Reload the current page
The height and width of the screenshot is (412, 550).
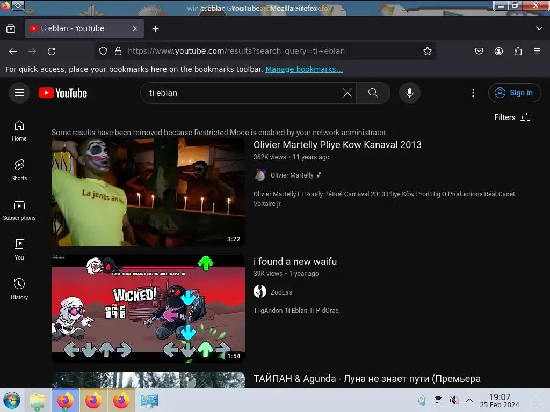pos(52,51)
